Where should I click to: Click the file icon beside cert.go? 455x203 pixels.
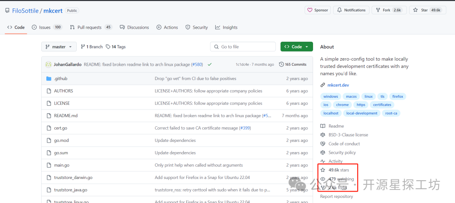49,128
